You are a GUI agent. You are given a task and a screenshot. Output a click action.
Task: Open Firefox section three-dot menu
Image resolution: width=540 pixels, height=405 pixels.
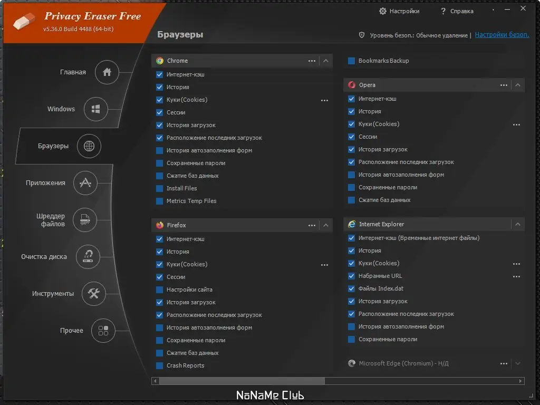[312, 225]
